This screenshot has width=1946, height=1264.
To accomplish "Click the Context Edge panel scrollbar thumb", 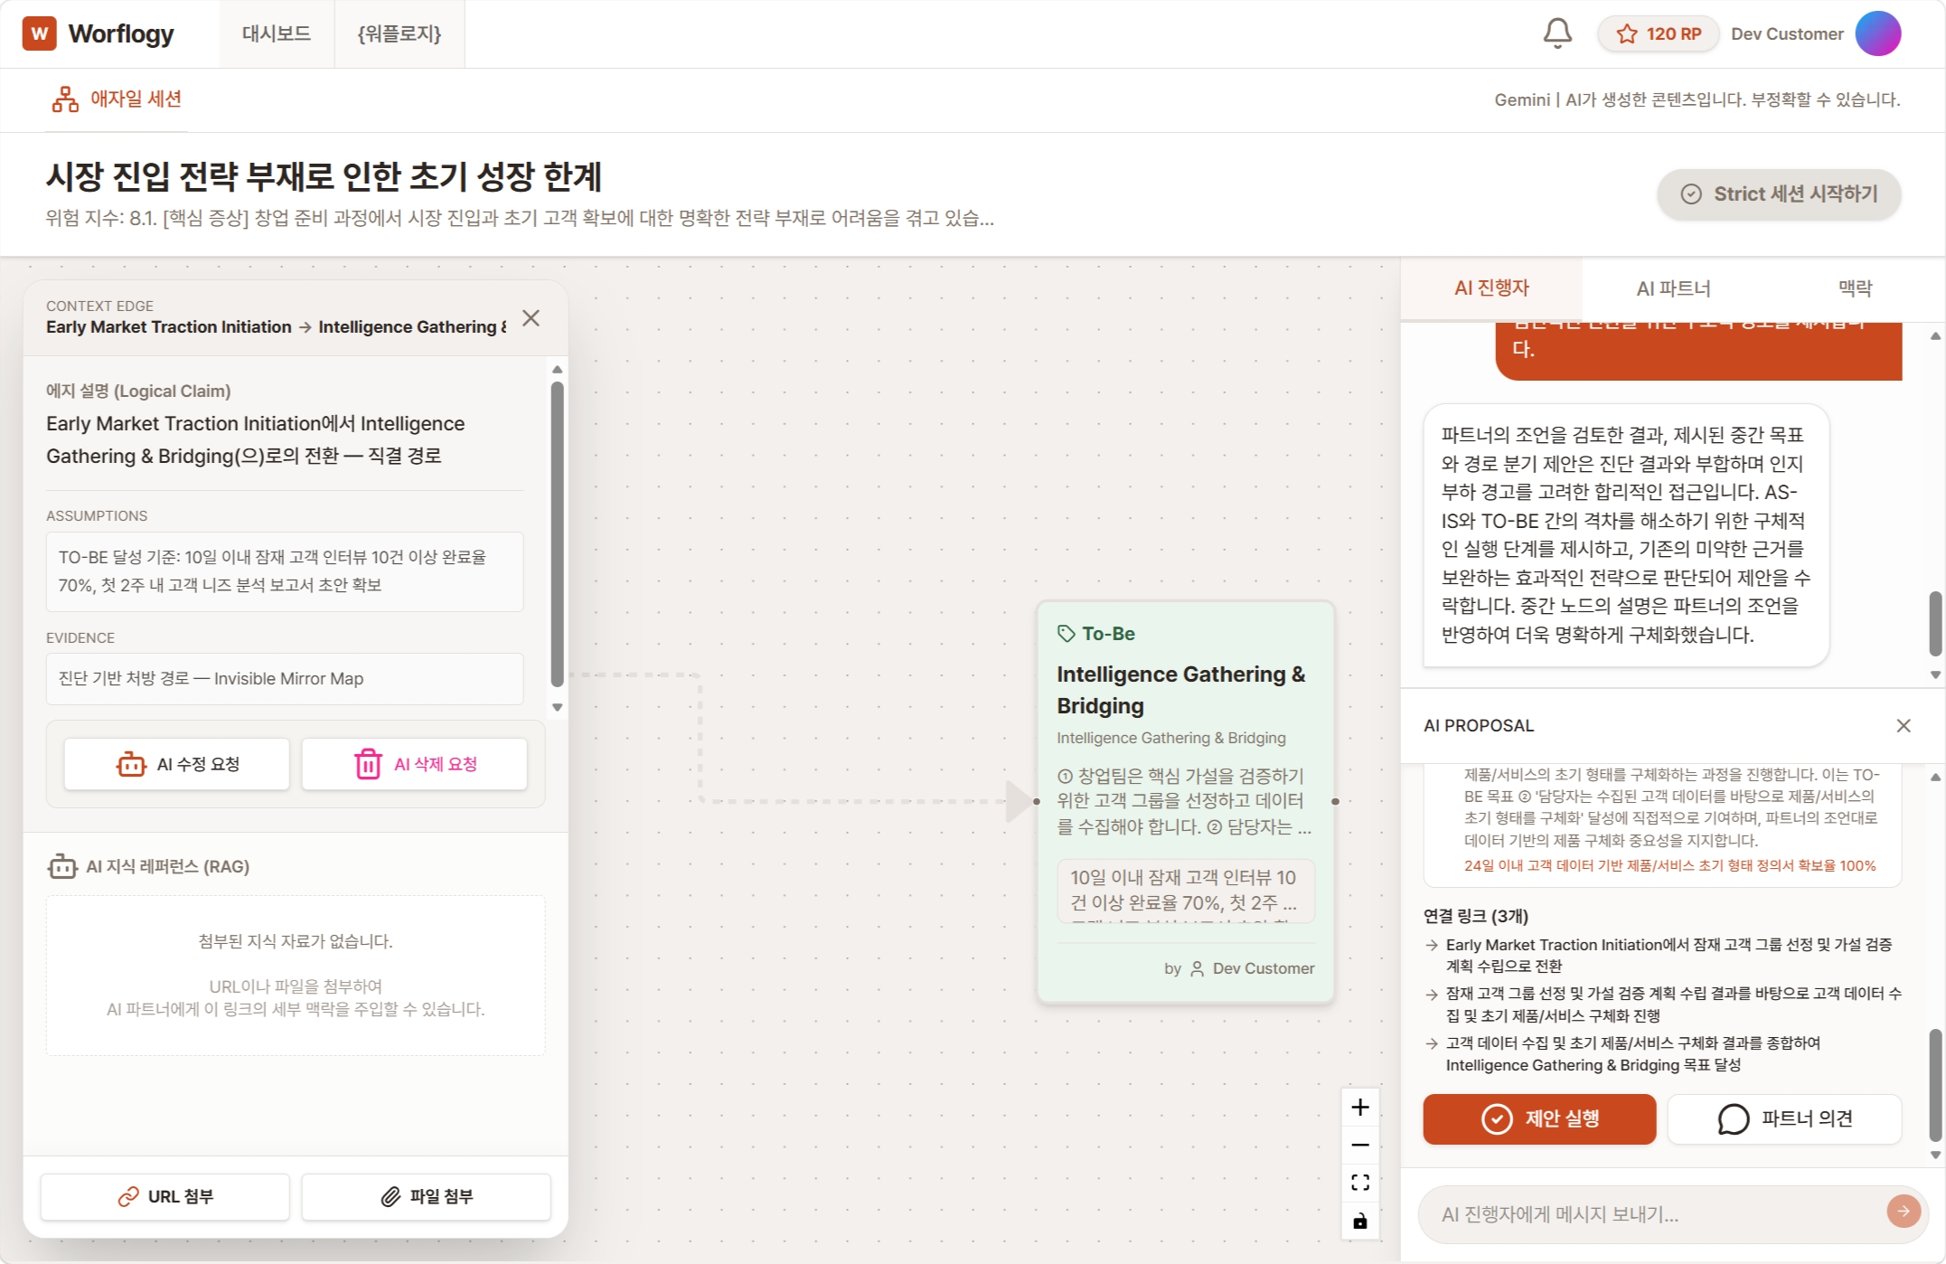I will pos(557,533).
